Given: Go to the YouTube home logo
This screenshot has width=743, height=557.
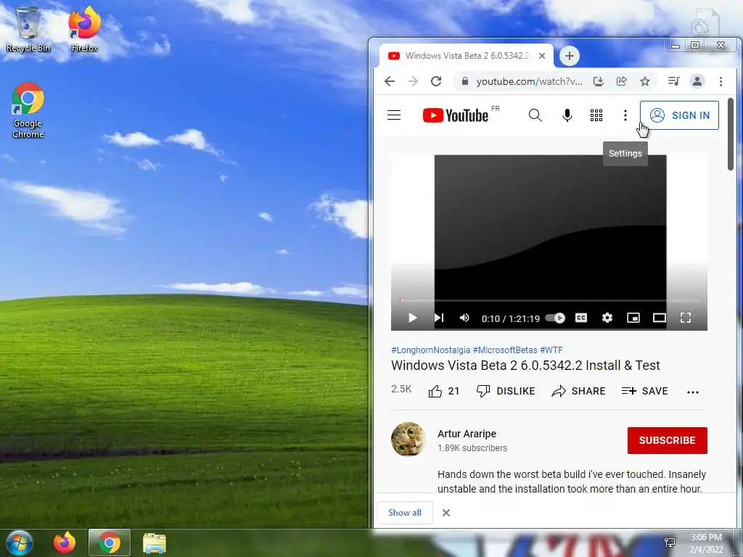Looking at the screenshot, I should [x=456, y=115].
